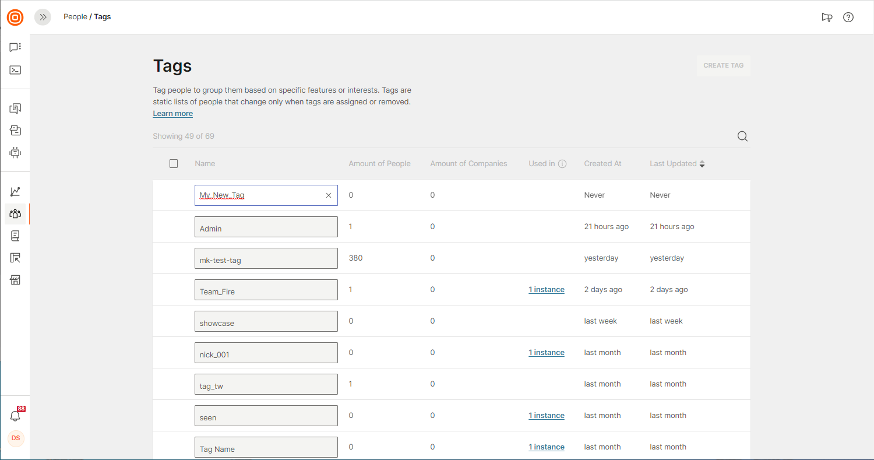This screenshot has width=874, height=460.
Task: Click the My_New_Tag name input
Action: tap(266, 195)
